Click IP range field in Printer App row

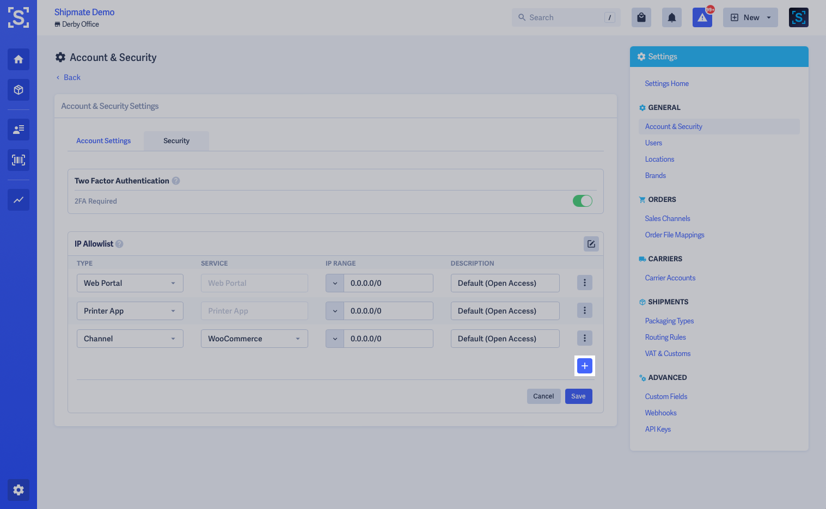tap(388, 311)
